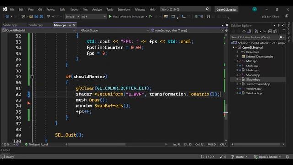
Task: Click the user account avatar
Action: pos(255,9)
